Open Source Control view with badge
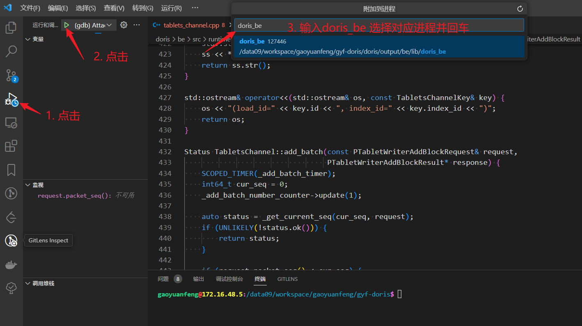The height and width of the screenshot is (326, 582). 11,75
